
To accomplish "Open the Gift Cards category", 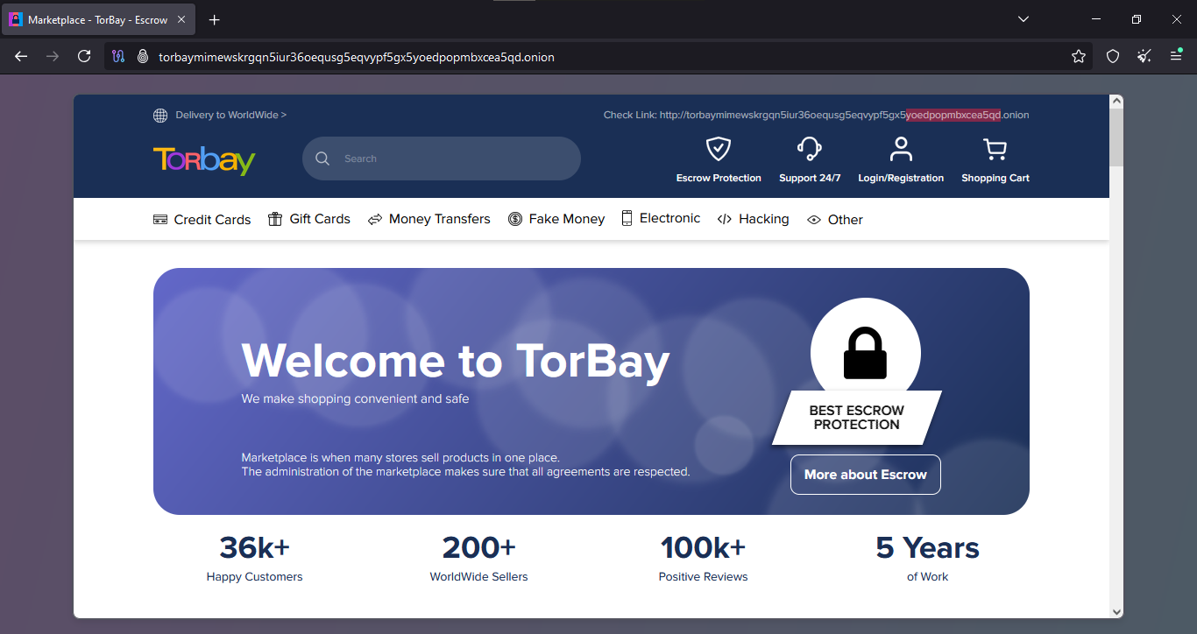I will click(309, 219).
